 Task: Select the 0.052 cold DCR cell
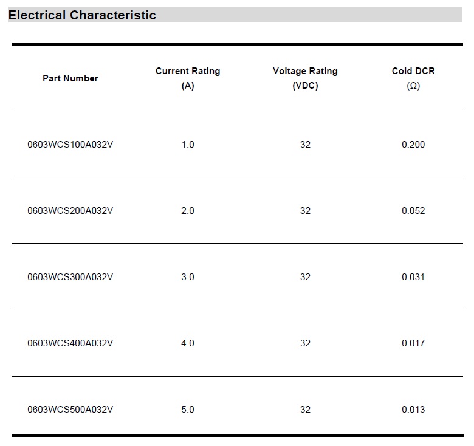click(x=413, y=211)
